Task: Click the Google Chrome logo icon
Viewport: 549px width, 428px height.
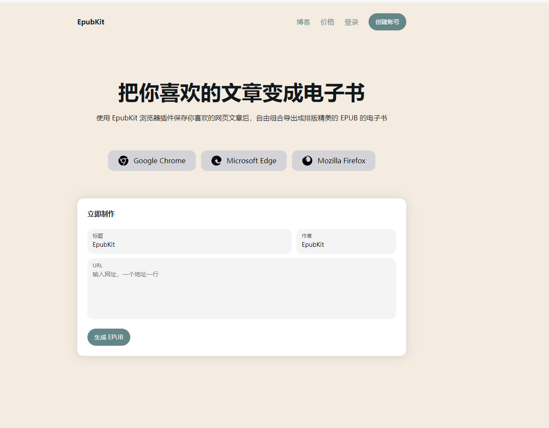Action: pos(123,161)
